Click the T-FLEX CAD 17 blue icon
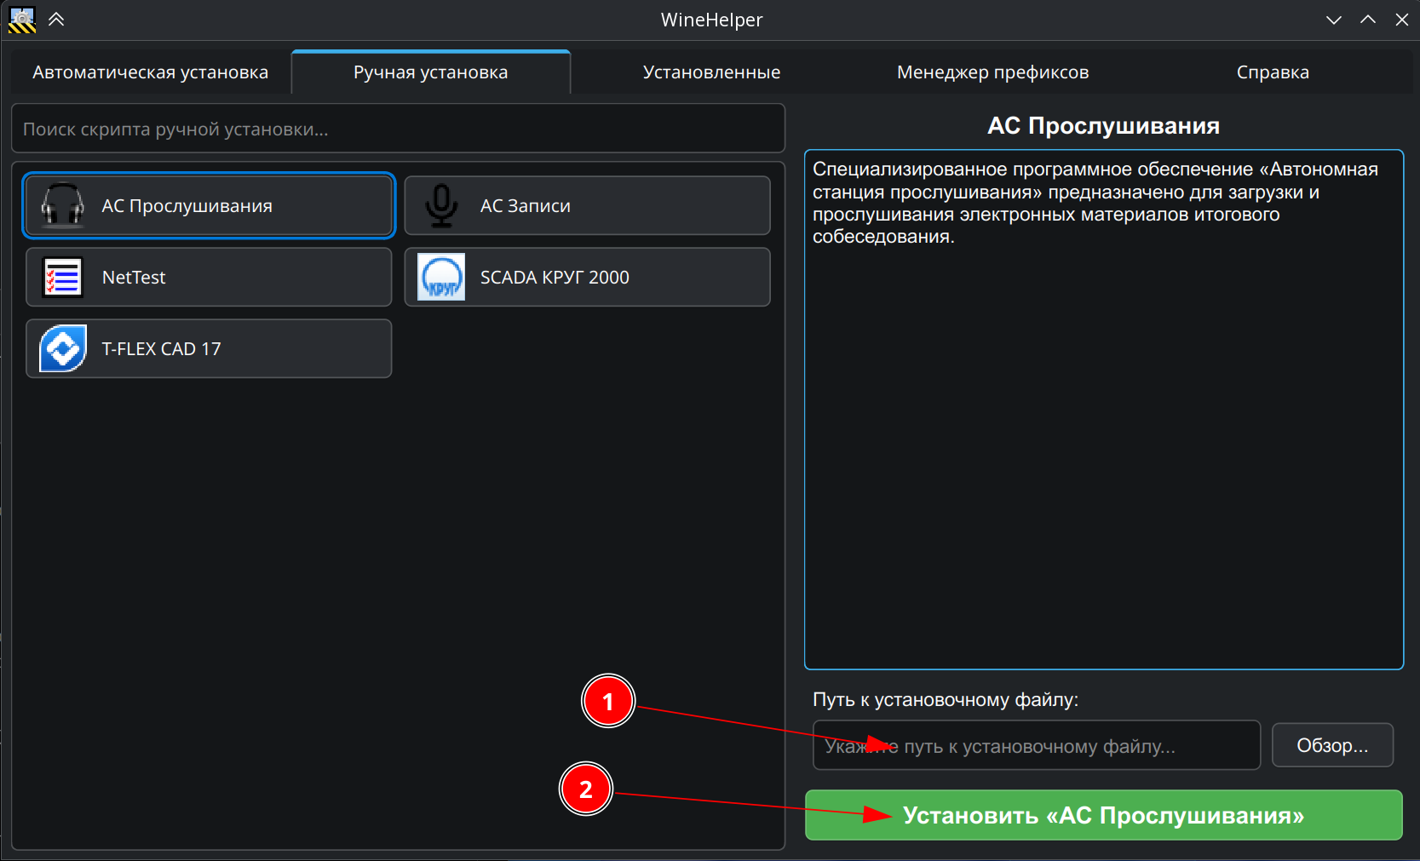The width and height of the screenshot is (1420, 861). click(x=63, y=348)
